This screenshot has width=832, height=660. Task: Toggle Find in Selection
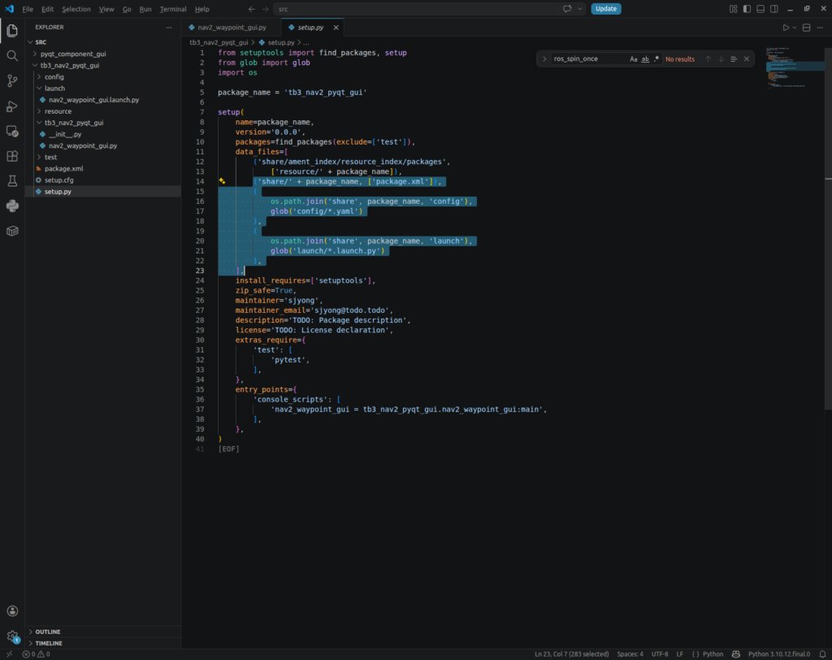734,59
